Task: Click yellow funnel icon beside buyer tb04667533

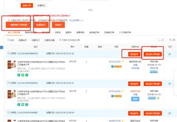Action: coord(123,121)
